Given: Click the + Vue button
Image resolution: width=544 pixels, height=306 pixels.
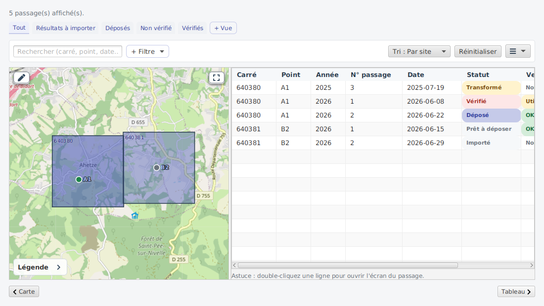Looking at the screenshot, I should (223, 28).
